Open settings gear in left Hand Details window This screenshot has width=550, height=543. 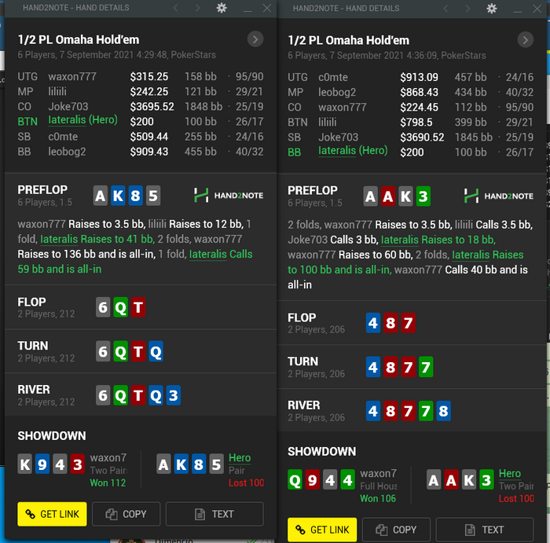[x=222, y=8]
